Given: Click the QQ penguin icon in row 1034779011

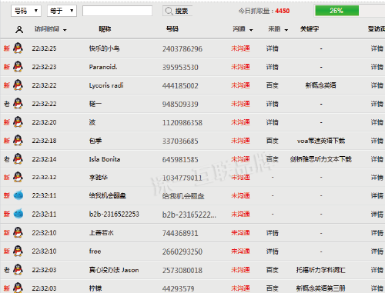Looking at the screenshot, I should pos(18,177).
